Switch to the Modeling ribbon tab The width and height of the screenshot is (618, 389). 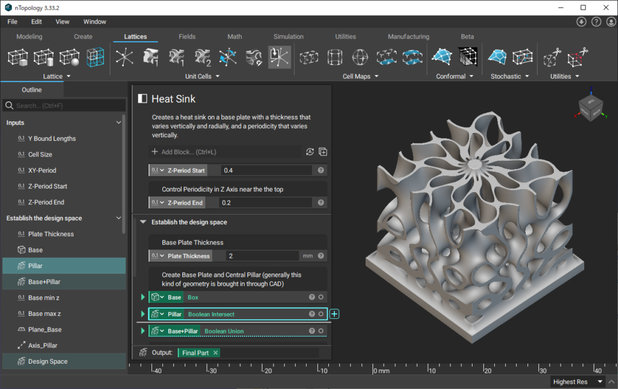29,37
